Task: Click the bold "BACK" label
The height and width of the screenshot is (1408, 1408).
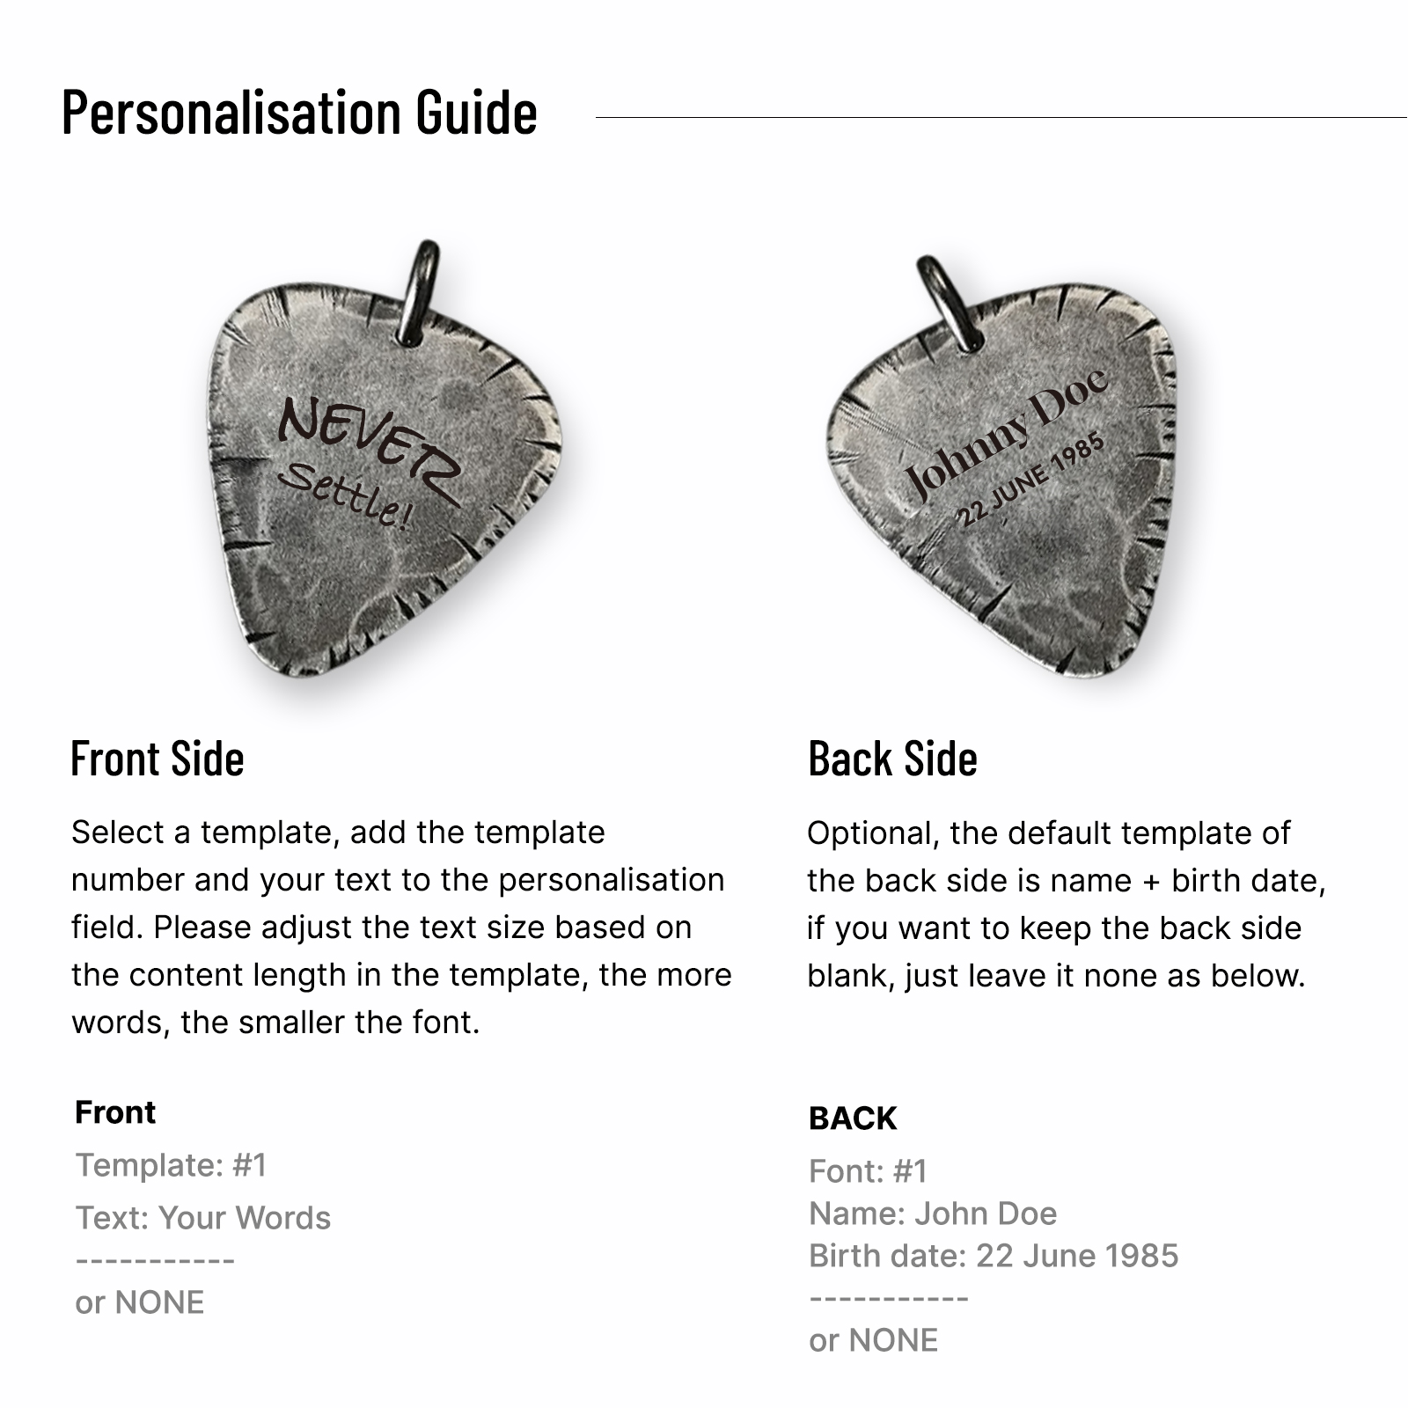Action: (853, 1118)
